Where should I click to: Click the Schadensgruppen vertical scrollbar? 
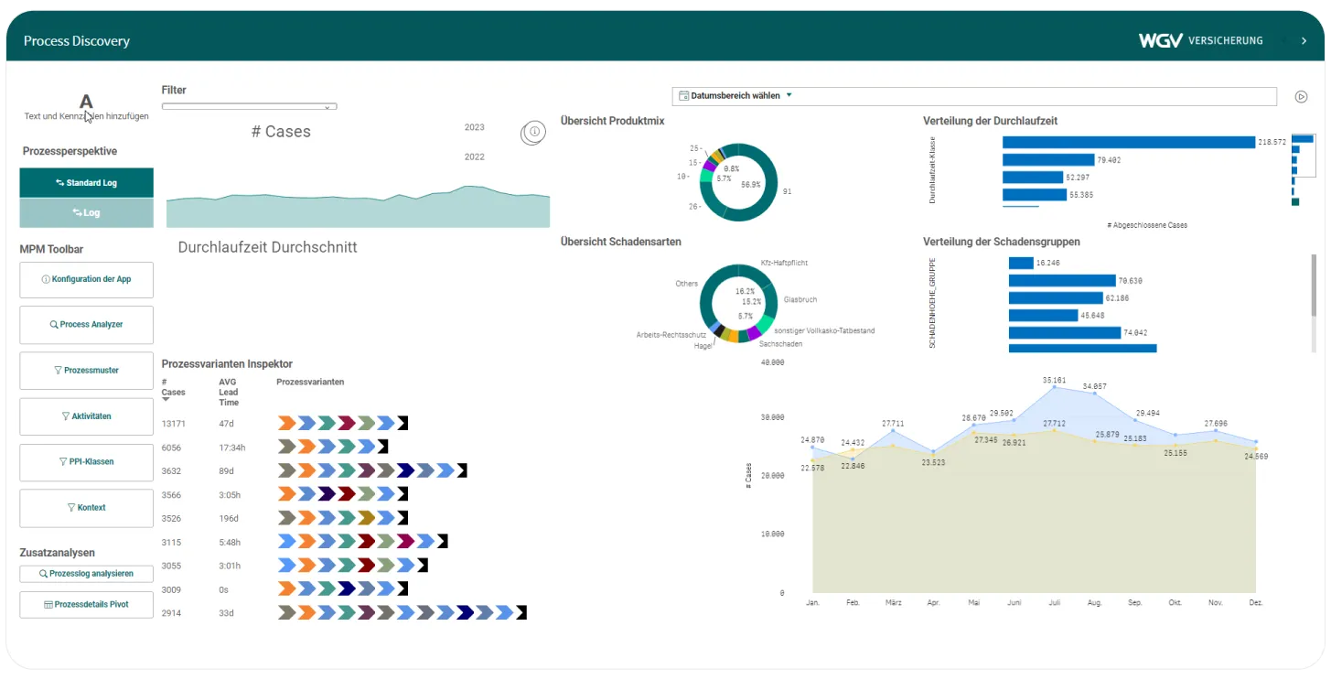pyautogui.click(x=1315, y=284)
